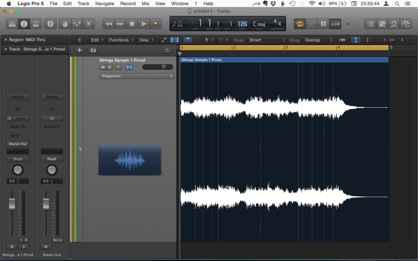
Task: Open the Navigate menu
Action: click(x=104, y=3)
